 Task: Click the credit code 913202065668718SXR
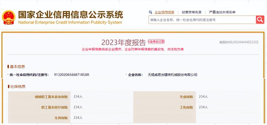(x=72, y=75)
